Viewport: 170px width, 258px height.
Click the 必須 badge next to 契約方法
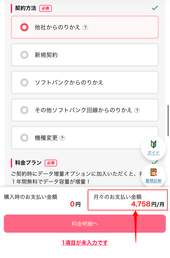(46, 8)
